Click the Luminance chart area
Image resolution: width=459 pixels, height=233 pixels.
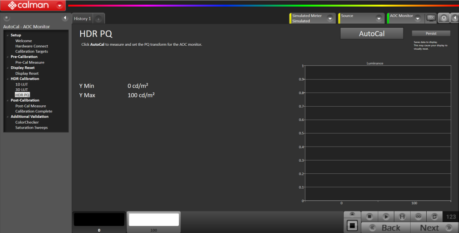pyautogui.click(x=377, y=133)
